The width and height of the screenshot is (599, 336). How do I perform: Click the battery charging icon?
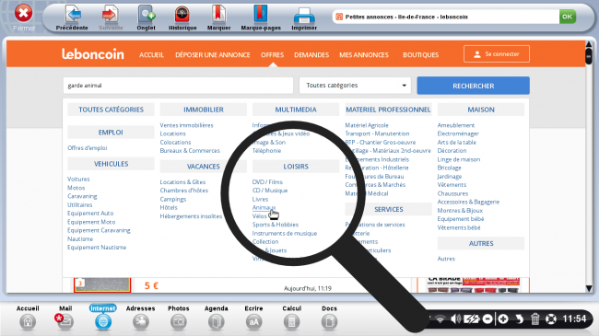tap(472, 319)
